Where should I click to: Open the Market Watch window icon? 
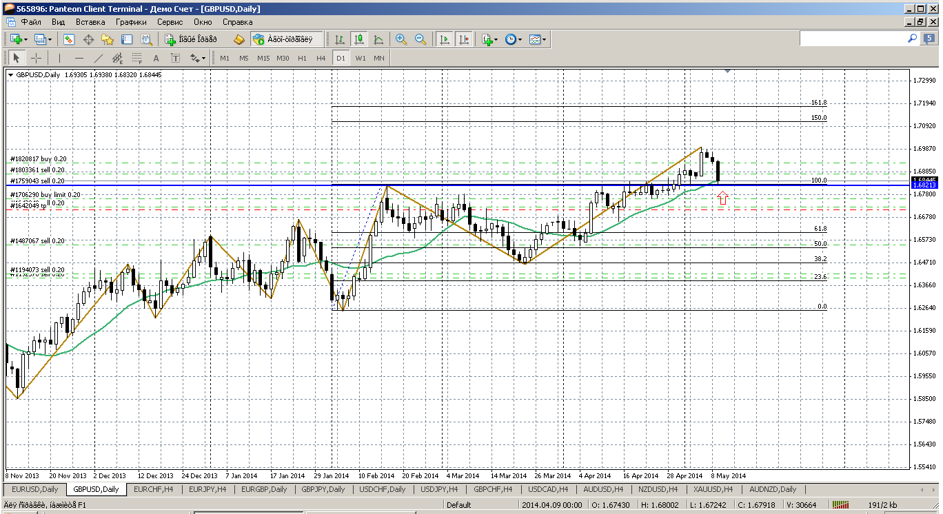pyautogui.click(x=69, y=40)
